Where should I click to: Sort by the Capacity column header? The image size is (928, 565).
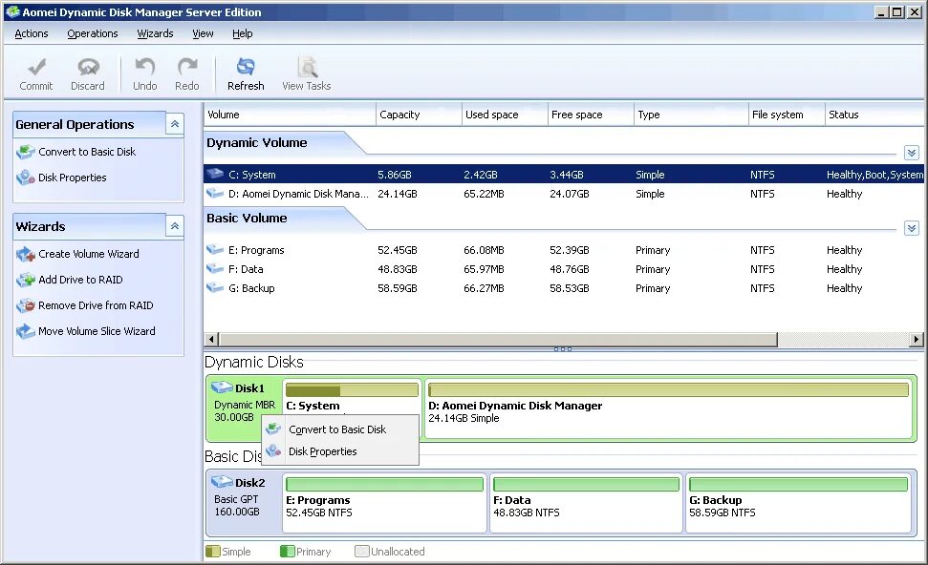point(419,115)
